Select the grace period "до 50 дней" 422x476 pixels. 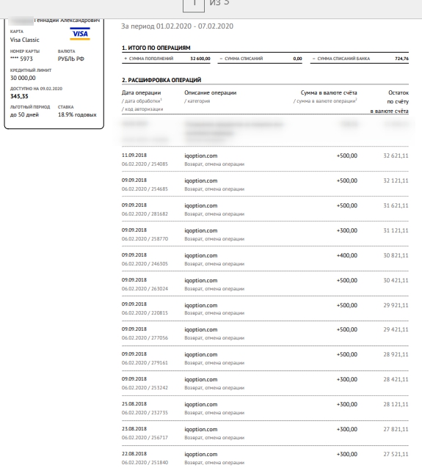coord(24,114)
